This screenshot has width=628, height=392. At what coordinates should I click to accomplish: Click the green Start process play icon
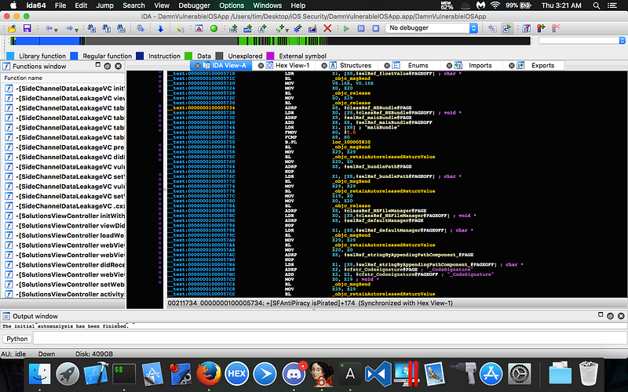346,28
